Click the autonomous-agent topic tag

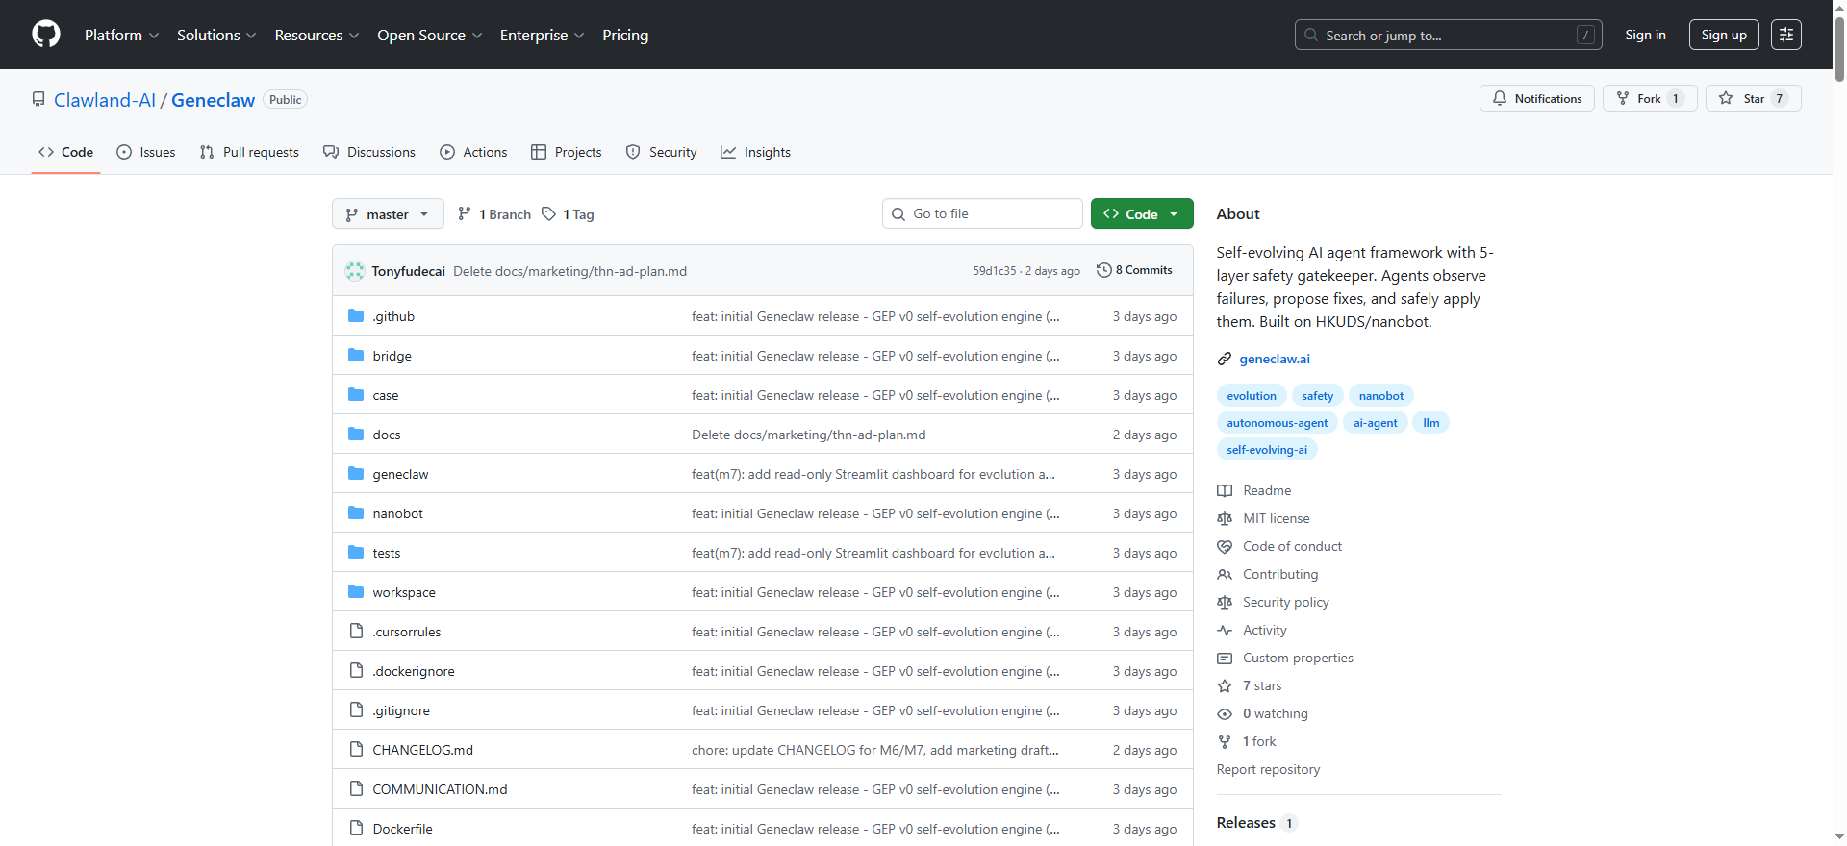click(1277, 422)
